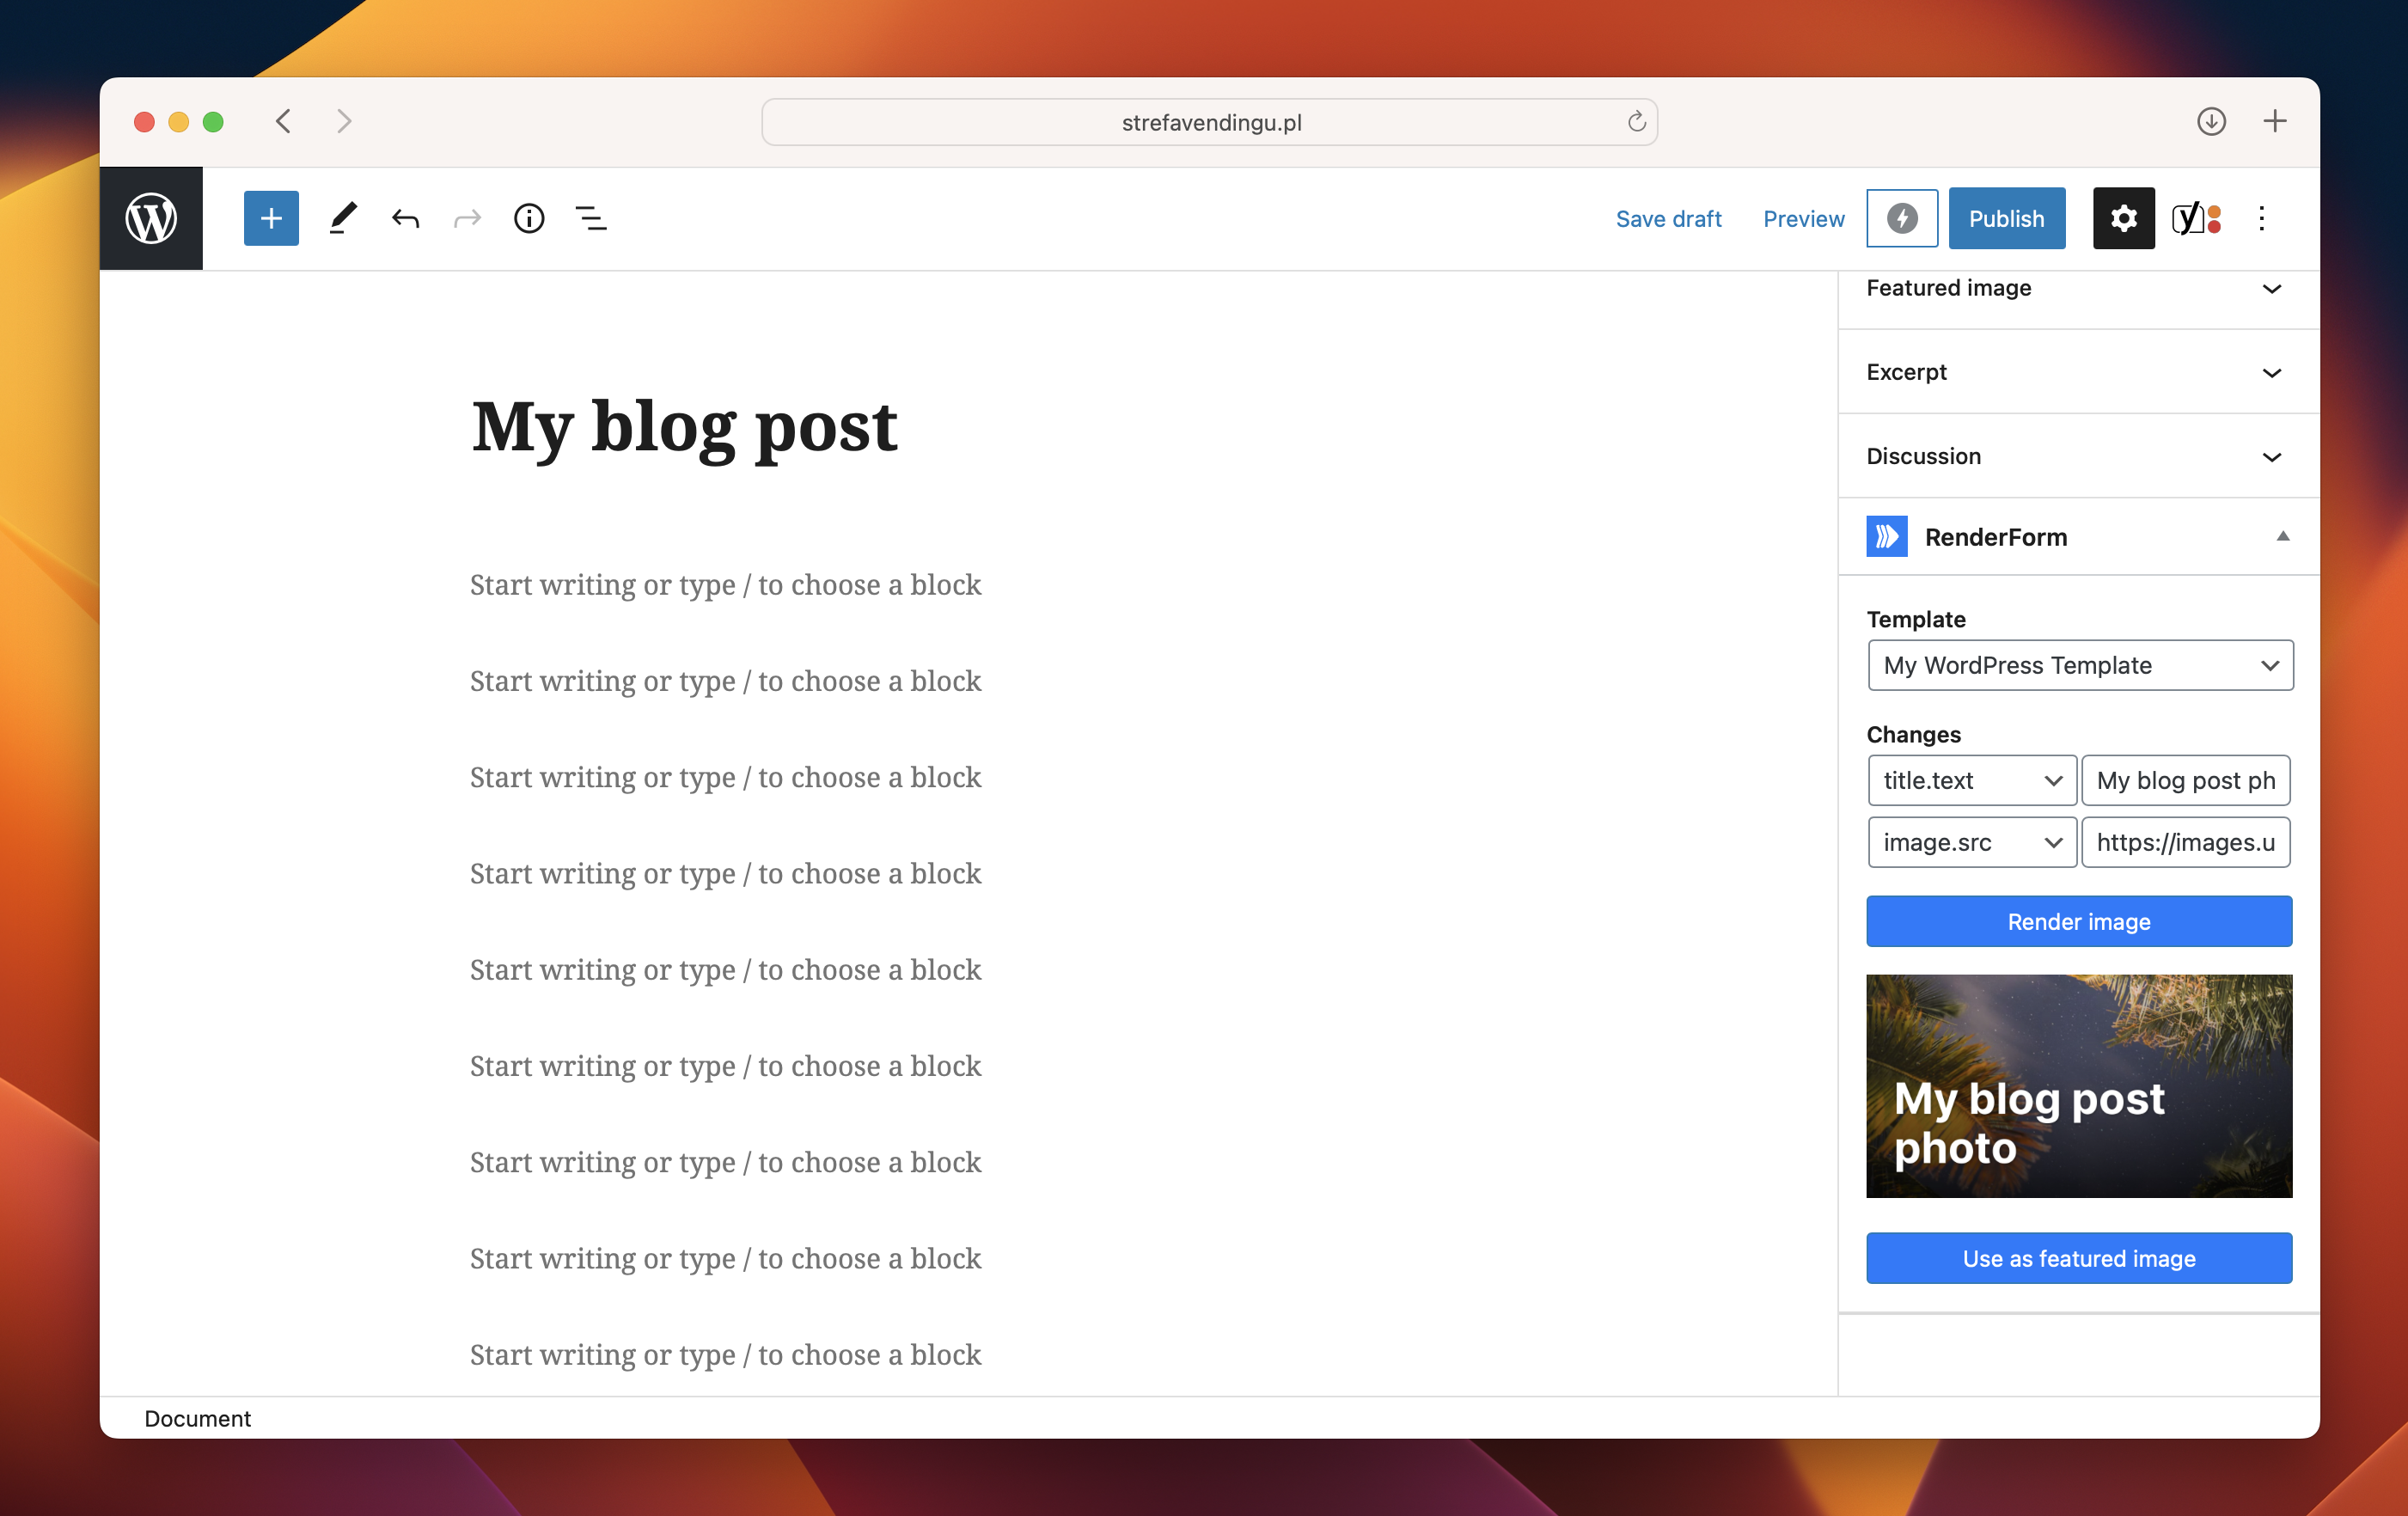Click the List View document outline icon
The image size is (2408, 1516).
(592, 218)
